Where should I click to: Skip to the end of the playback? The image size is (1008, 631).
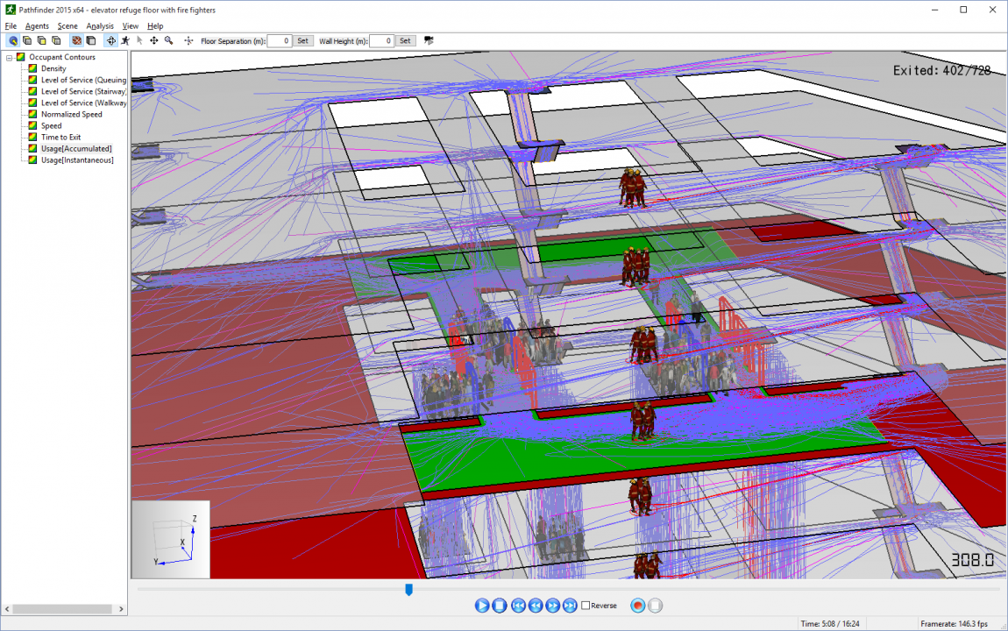click(570, 606)
